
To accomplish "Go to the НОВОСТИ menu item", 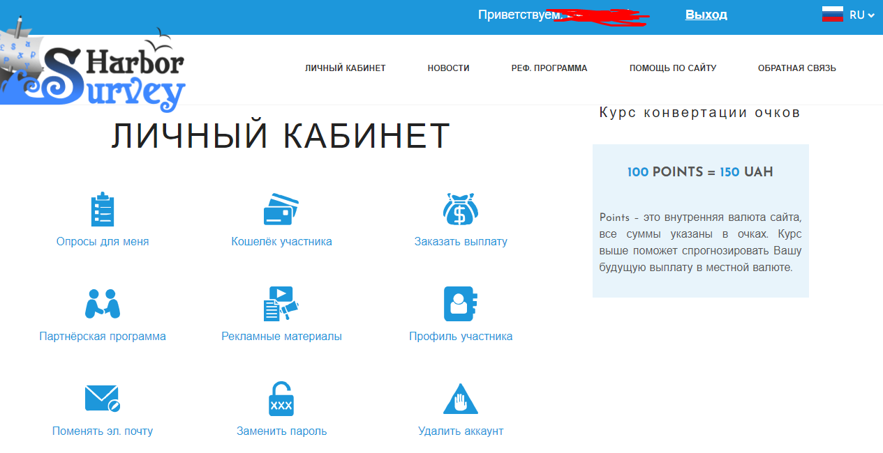I will tap(448, 68).
